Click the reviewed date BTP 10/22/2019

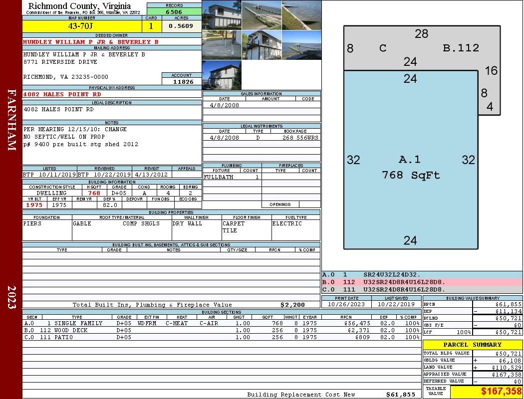(104, 174)
